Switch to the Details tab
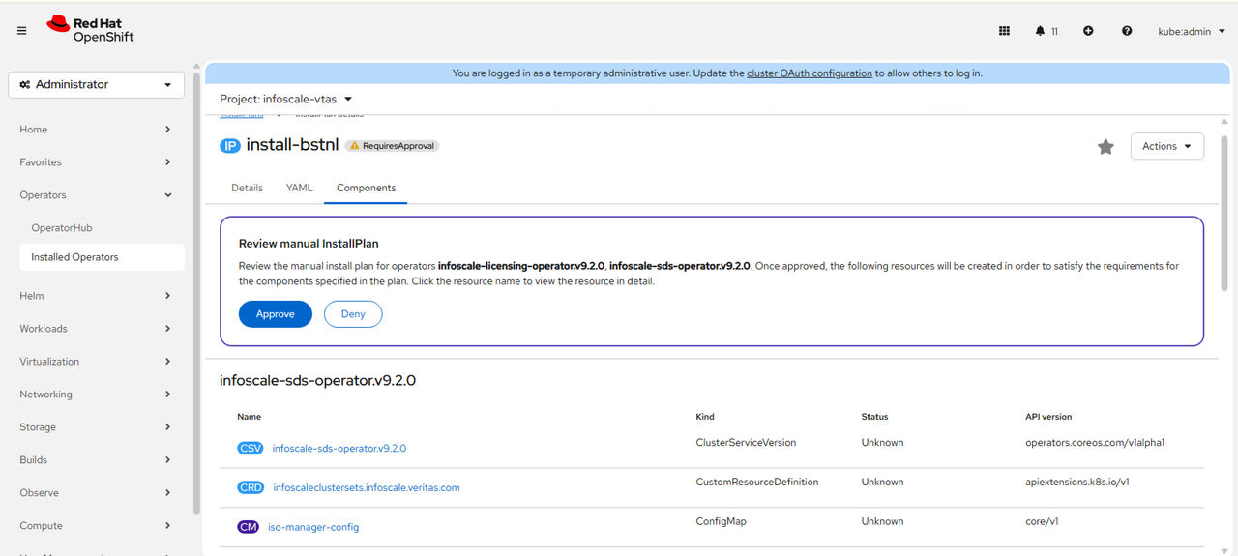Viewport: 1238px width, 556px height. coord(247,188)
